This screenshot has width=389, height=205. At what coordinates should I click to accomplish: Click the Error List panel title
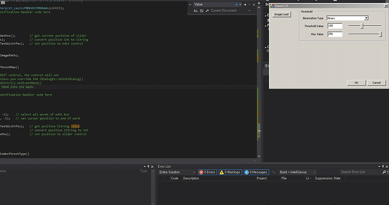(164, 166)
